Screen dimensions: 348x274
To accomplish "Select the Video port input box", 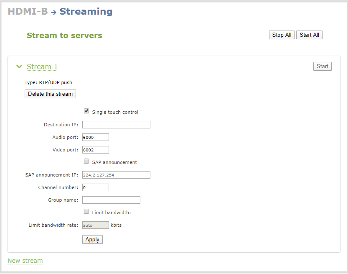I will (96, 150).
